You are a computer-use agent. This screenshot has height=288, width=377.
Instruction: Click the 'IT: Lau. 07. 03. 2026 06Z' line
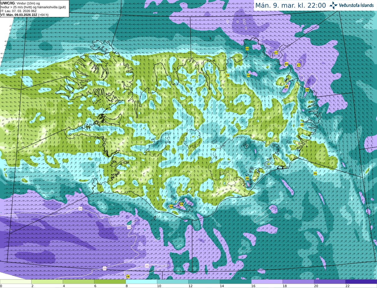tap(19, 11)
